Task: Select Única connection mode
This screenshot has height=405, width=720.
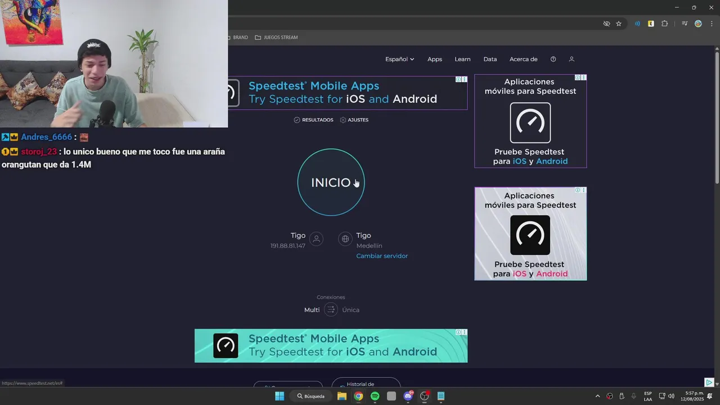Action: coord(350,310)
